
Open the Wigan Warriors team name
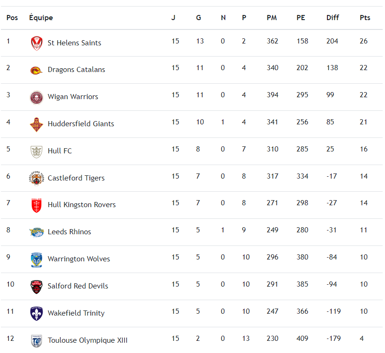73,97
